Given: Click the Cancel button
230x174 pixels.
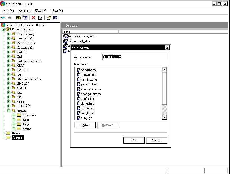Looking at the screenshot, I should point(157,140).
